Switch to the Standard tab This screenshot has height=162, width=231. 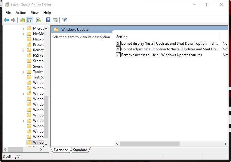point(80,150)
